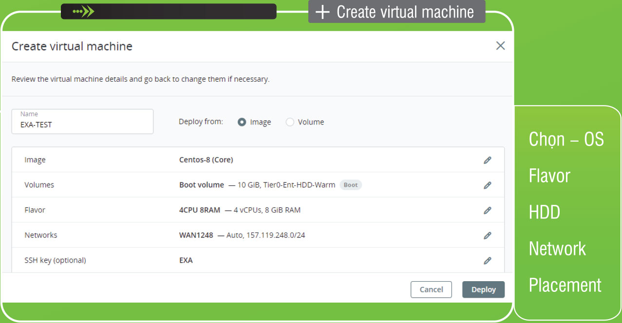622x323 pixels.
Task: Close the Create virtual machine dialog
Action: point(500,46)
